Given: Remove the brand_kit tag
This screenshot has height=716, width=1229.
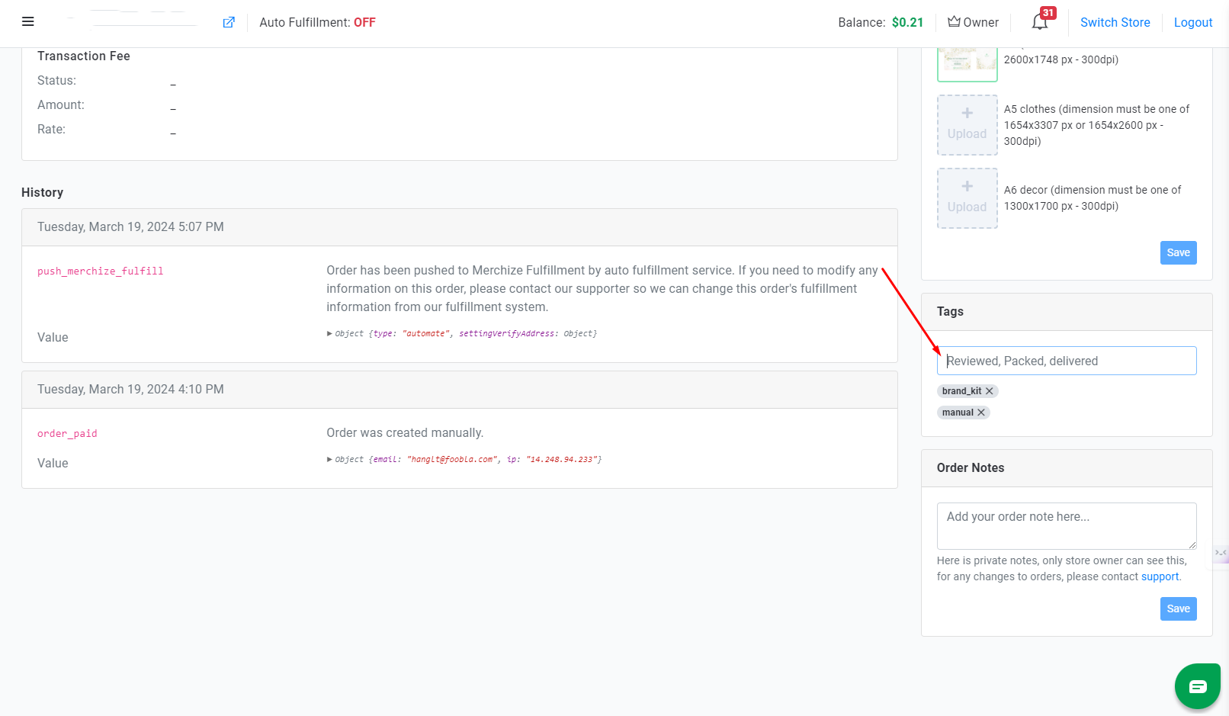Looking at the screenshot, I should pos(990,390).
